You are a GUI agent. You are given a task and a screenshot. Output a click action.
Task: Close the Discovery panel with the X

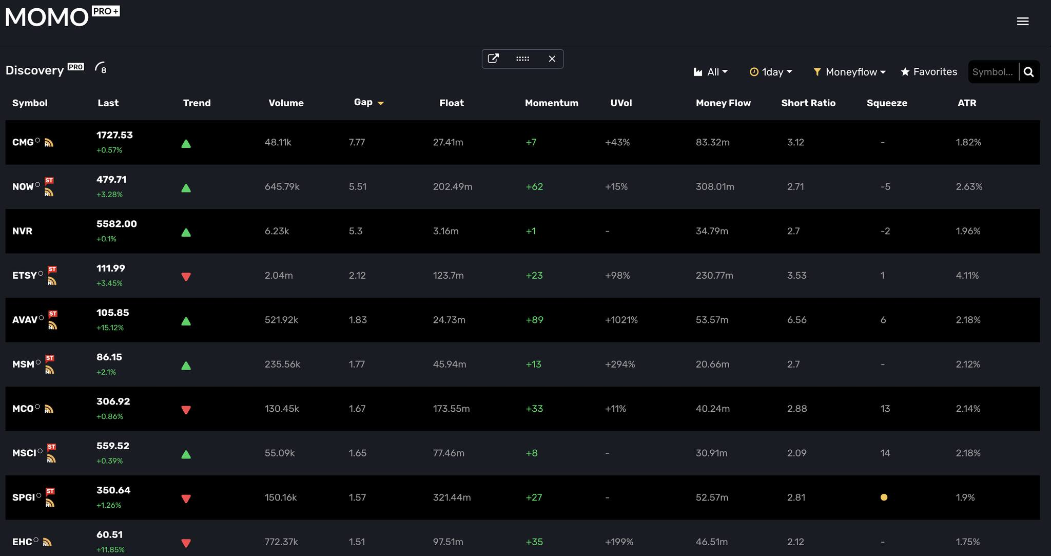pyautogui.click(x=552, y=59)
